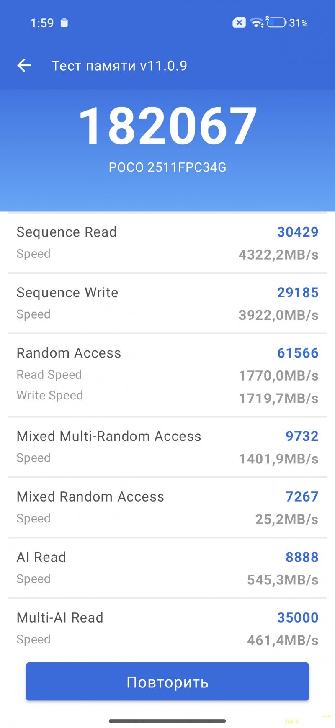Screen dimensions: 335x728
Task: Select the Mixed Multi-Random Access row
Action: 167,447
